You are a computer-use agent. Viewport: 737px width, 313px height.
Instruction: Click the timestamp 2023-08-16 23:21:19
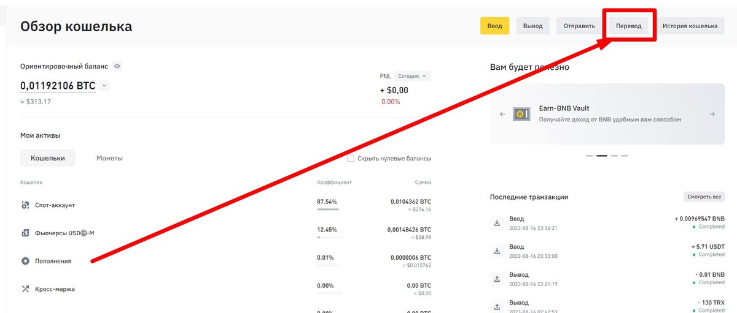(x=533, y=284)
